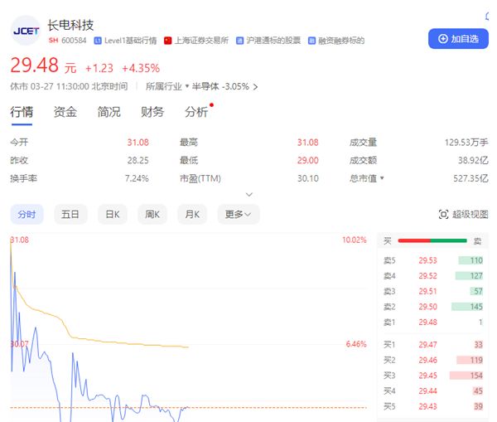Add stock via 加自选 button
This screenshot has height=422, width=497.
[x=458, y=39]
